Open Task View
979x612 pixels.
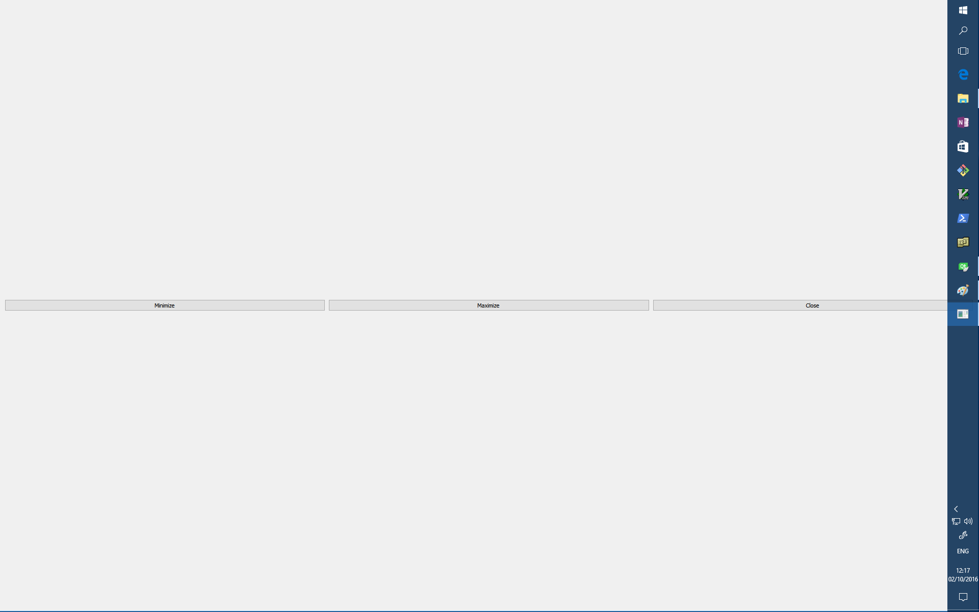[x=963, y=51]
